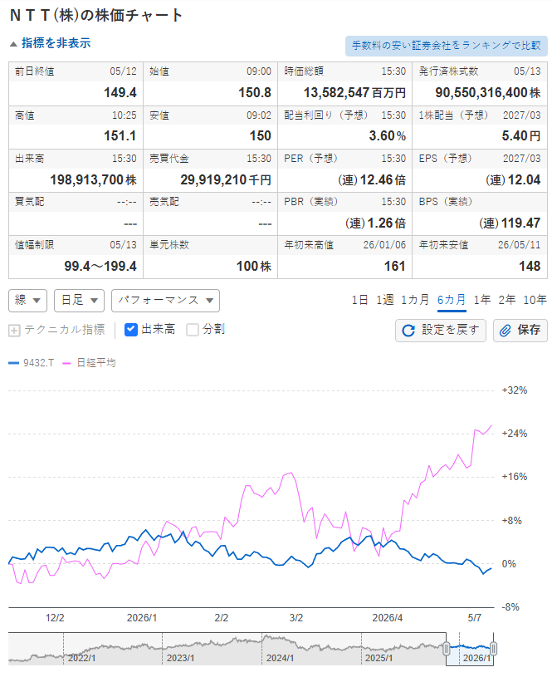Viewport: 552px width, 677px height.
Task: Click the PER value 12.46倍
Action: [x=372, y=179]
